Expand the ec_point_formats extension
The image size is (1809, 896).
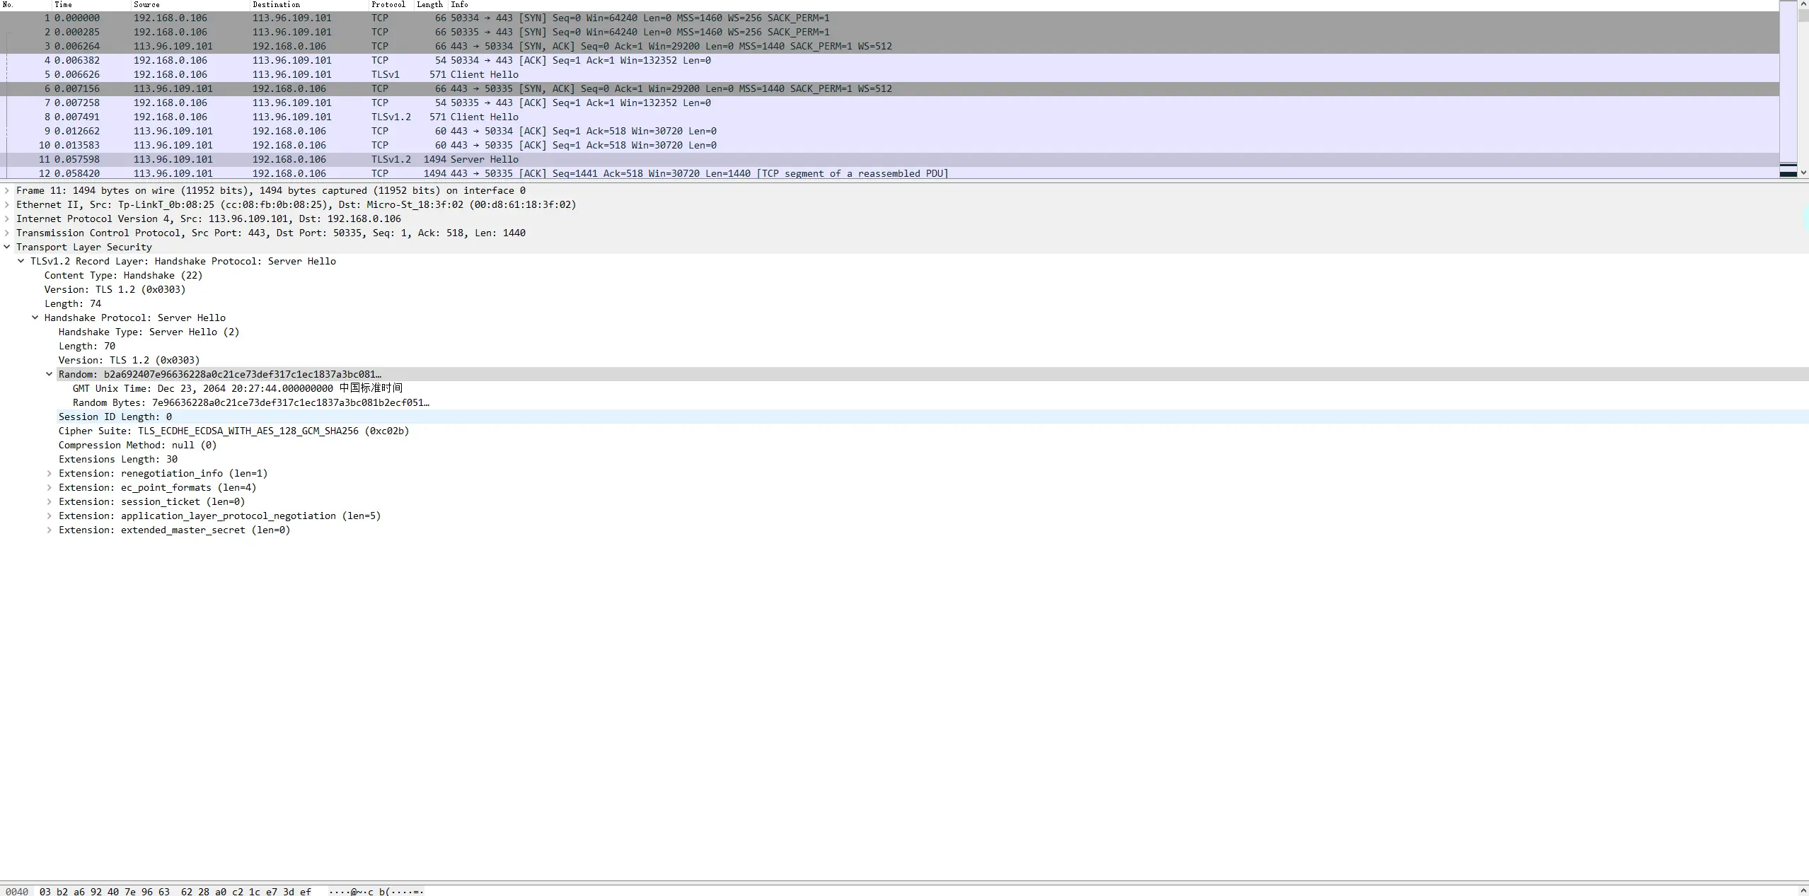point(50,487)
